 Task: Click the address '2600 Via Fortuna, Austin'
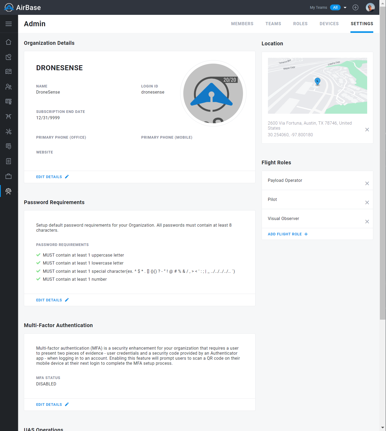[310, 126]
